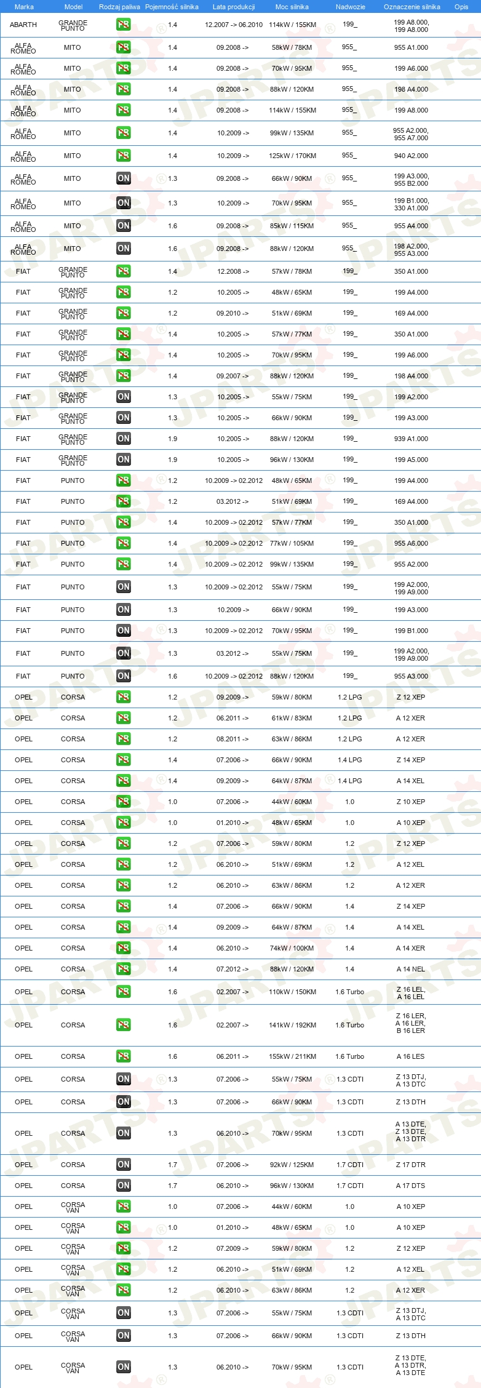Select power value 92kW / 125KM
Screen dimensions: 481x1388
click(x=292, y=1165)
